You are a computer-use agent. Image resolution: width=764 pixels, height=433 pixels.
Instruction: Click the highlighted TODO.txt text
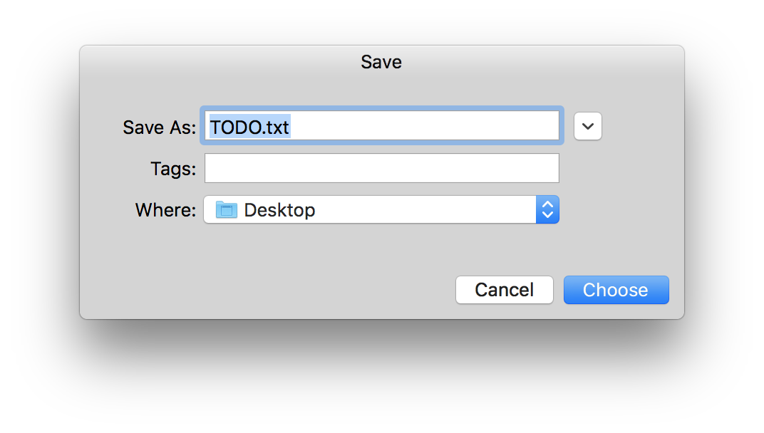tap(250, 127)
